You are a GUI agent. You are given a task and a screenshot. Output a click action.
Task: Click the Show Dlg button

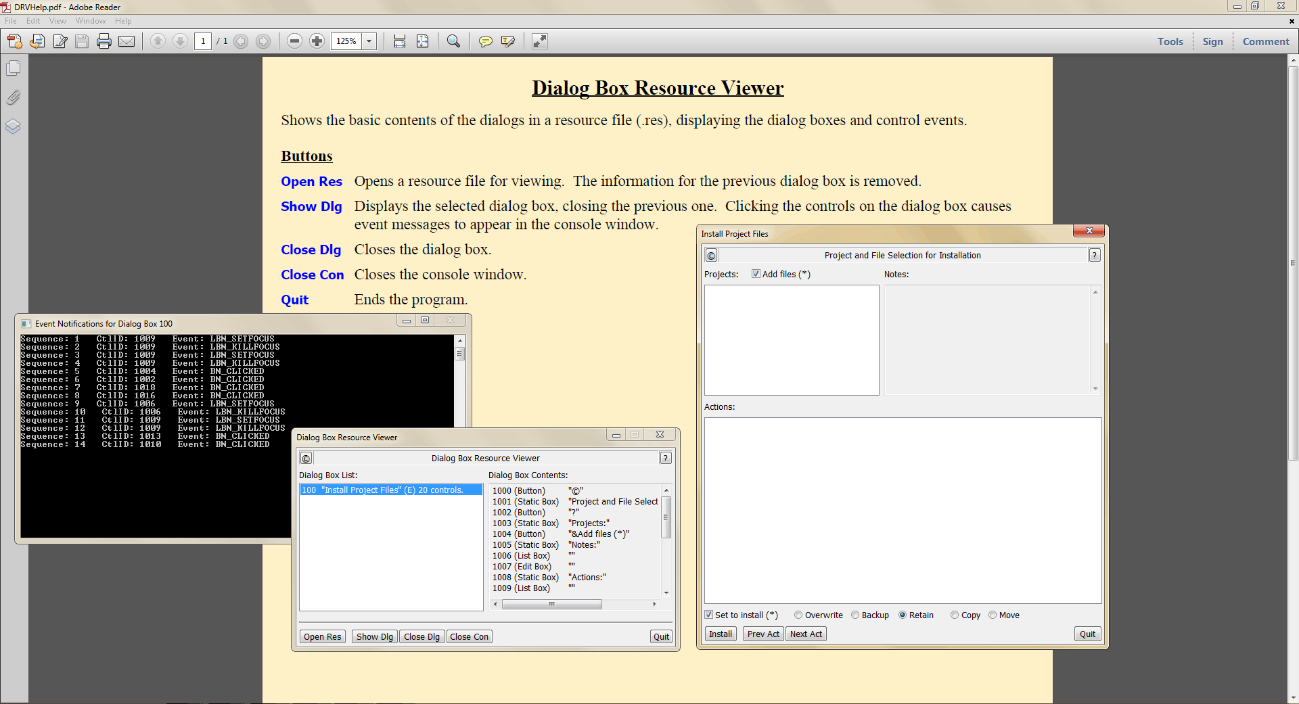click(374, 636)
